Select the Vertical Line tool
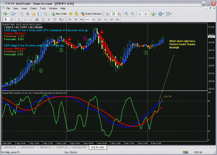 tap(19, 20)
